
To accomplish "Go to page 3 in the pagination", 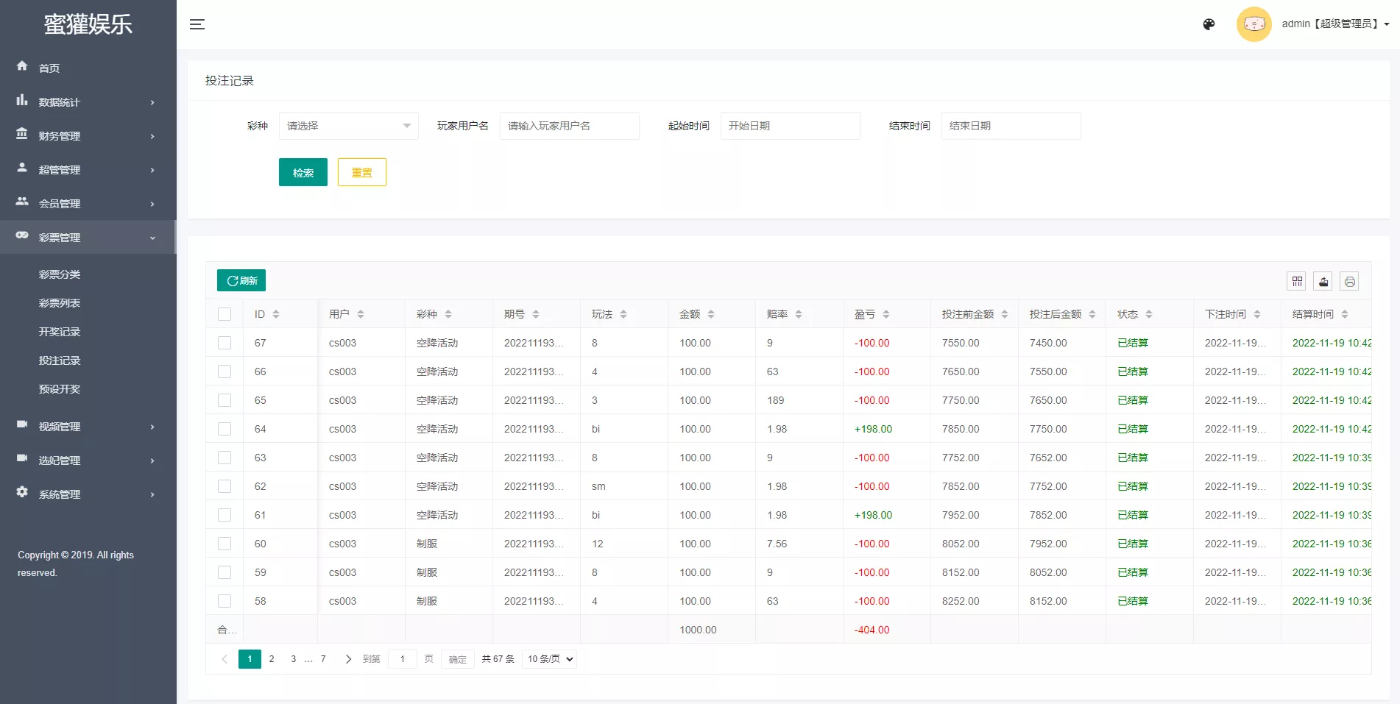I will [292, 658].
